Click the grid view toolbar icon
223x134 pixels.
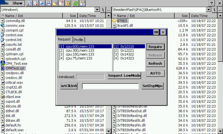coord(68,3)
